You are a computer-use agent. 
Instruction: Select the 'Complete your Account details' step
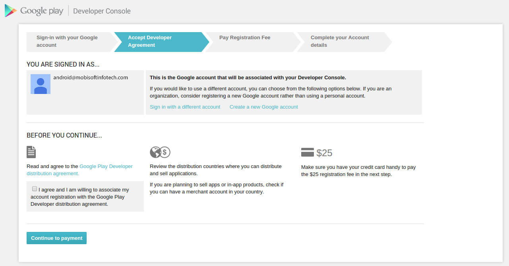(344, 42)
